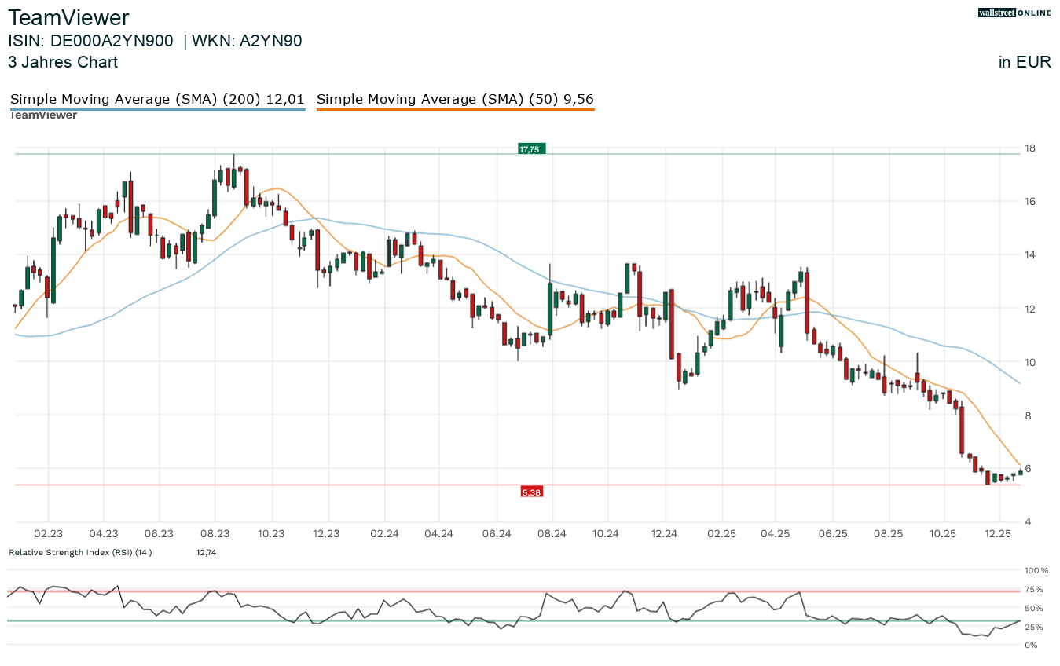Click the 08.24 date on the x-axis
The height and width of the screenshot is (666, 1060).
[x=552, y=533]
